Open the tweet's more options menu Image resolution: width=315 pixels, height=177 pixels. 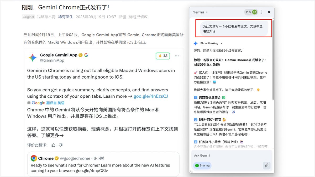177,56
